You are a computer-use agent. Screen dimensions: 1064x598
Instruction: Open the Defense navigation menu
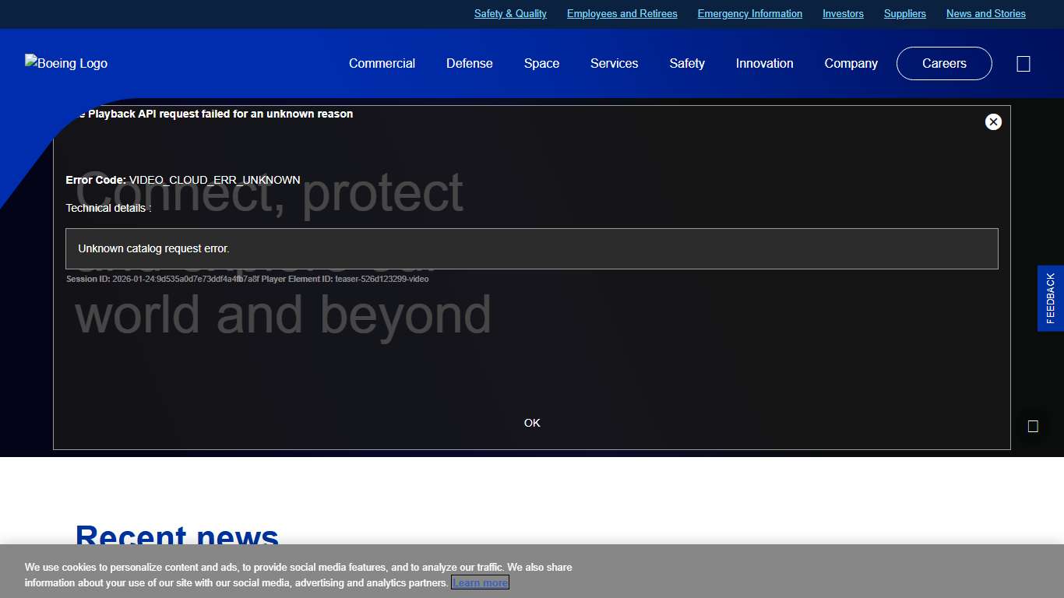coord(469,63)
